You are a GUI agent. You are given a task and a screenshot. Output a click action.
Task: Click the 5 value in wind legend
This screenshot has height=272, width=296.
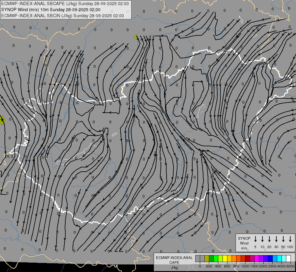point(255,247)
